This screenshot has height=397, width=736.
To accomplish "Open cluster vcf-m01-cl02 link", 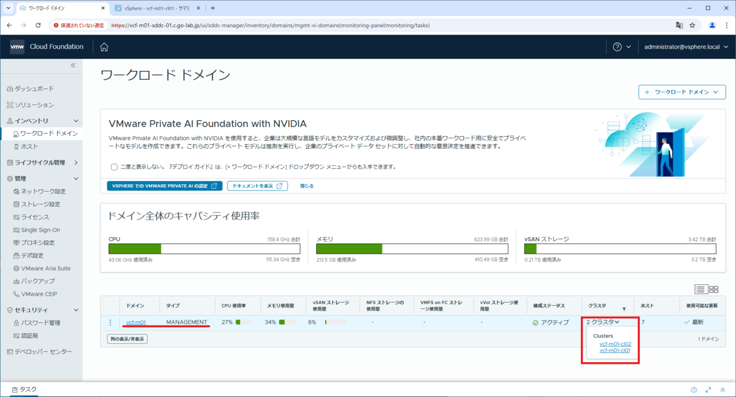I will (x=615, y=344).
